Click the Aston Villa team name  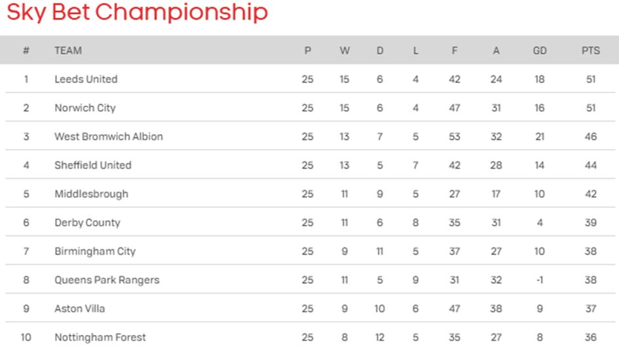click(x=79, y=309)
